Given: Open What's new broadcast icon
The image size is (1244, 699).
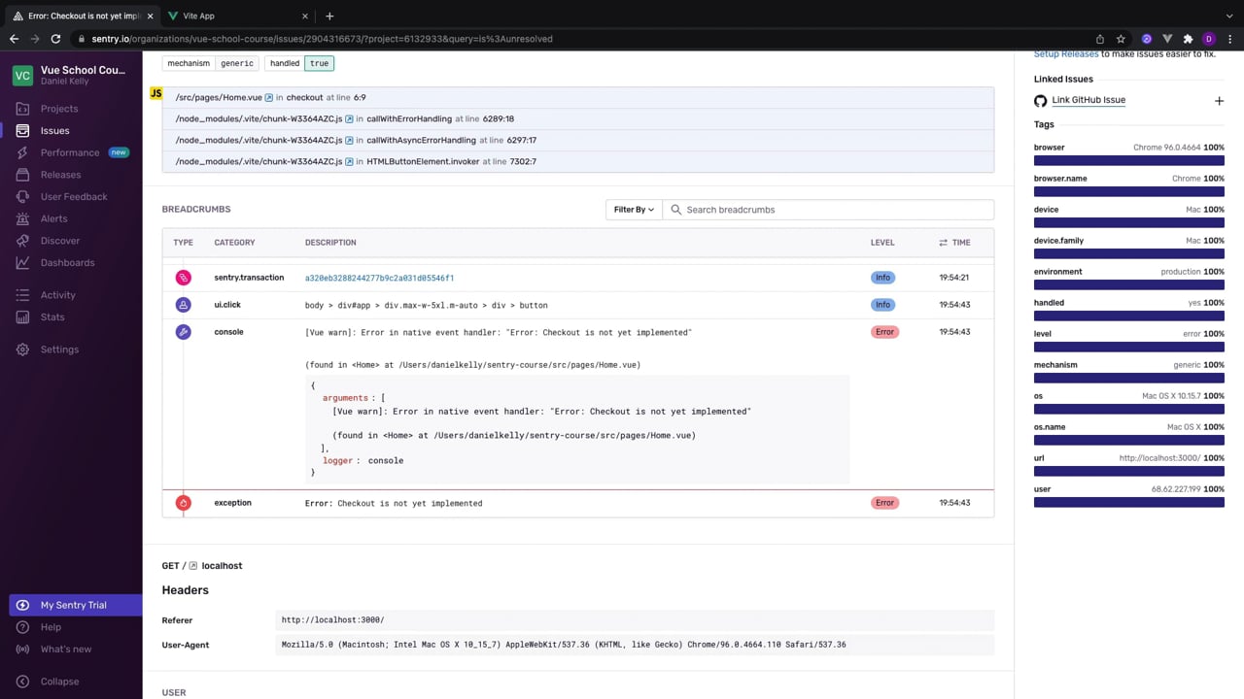Looking at the screenshot, I should click(22, 649).
